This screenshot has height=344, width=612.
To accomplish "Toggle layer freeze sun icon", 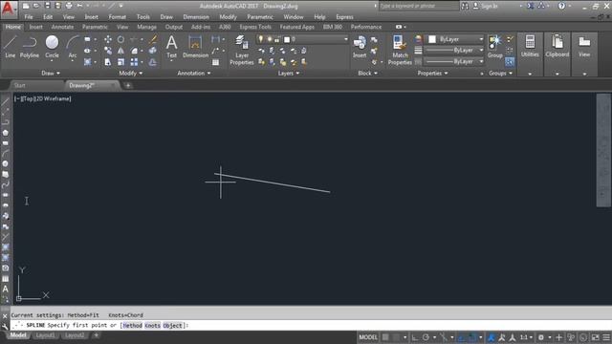I will point(269,39).
